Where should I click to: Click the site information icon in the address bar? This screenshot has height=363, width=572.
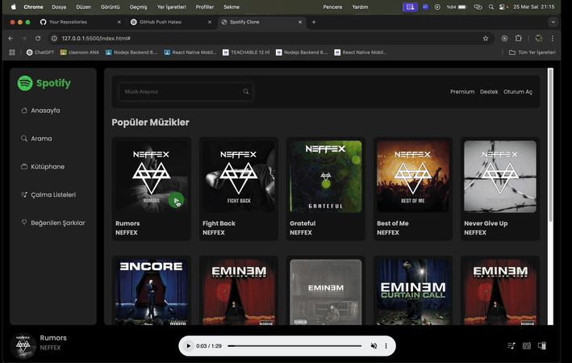click(x=54, y=38)
